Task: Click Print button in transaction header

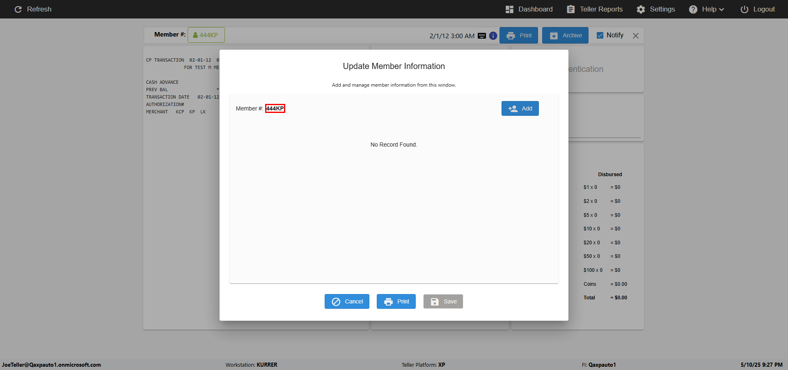Action: click(519, 35)
